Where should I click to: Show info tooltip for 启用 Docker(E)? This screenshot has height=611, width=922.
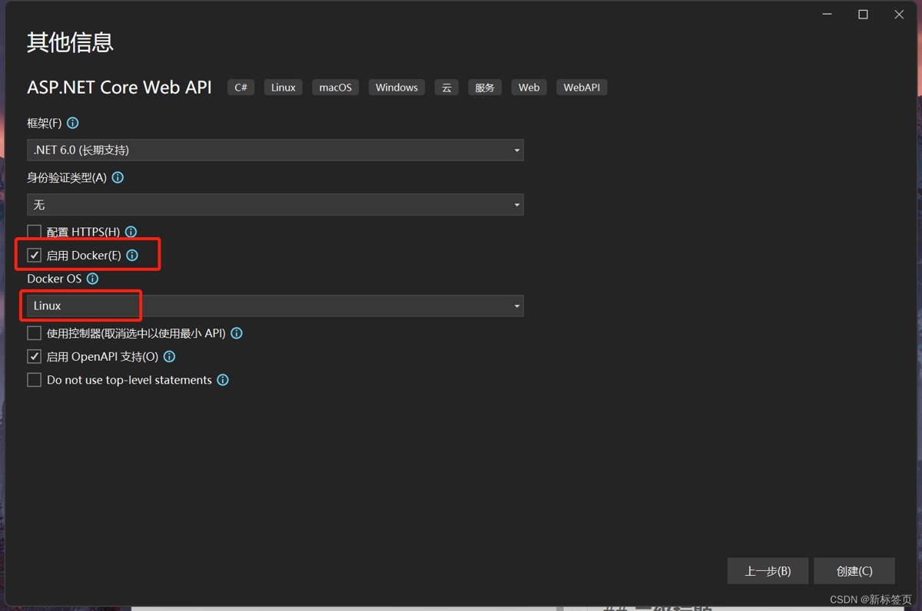(x=132, y=255)
